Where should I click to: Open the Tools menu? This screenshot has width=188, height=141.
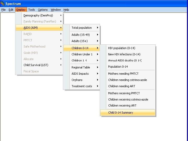32,10
